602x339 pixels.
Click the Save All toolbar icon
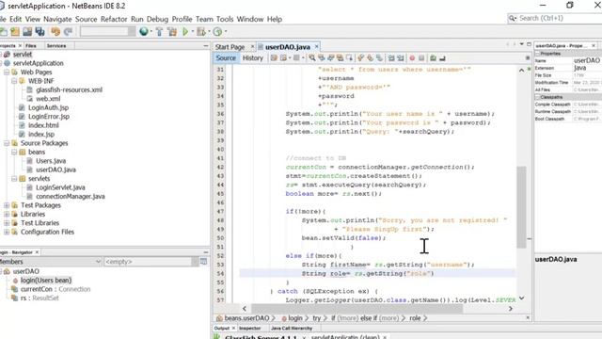pyautogui.click(x=40, y=31)
